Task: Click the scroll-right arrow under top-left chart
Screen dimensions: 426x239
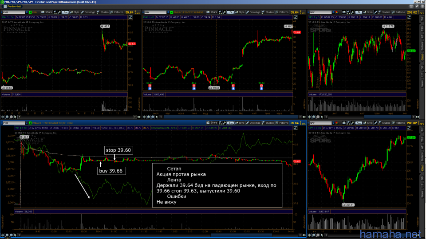Action: (x=135, y=117)
